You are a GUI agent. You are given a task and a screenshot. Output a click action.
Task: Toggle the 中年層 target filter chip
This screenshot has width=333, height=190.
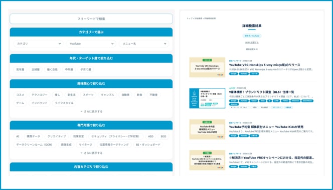(69, 69)
